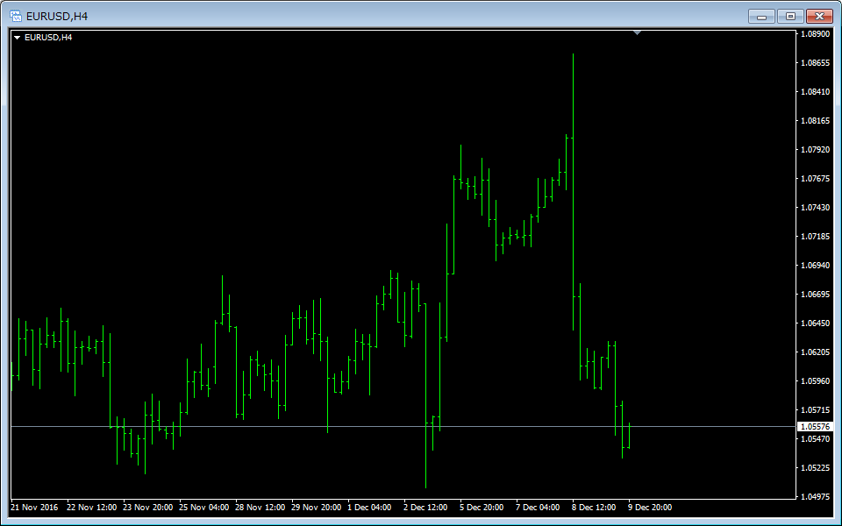The height and width of the screenshot is (526, 842).
Task: Click the EURUSD,H4 label inside chart
Action: [x=48, y=38]
